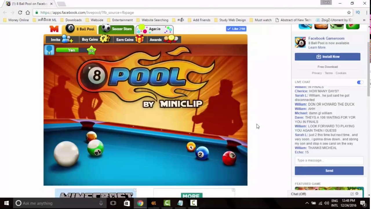This screenshot has height=209, width=371.
Task: Open the Windows Store taskbar icon
Action: tap(127, 203)
